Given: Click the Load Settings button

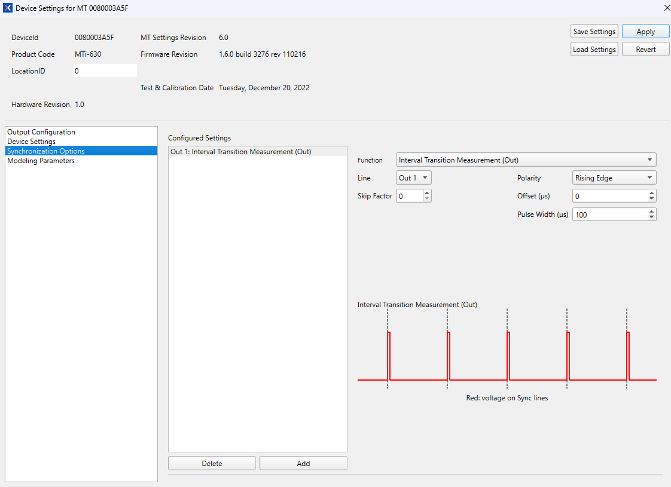Looking at the screenshot, I should tap(594, 49).
